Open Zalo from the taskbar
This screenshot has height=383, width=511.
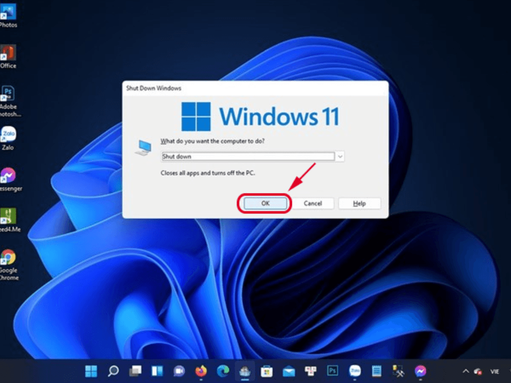pyautogui.click(x=354, y=371)
